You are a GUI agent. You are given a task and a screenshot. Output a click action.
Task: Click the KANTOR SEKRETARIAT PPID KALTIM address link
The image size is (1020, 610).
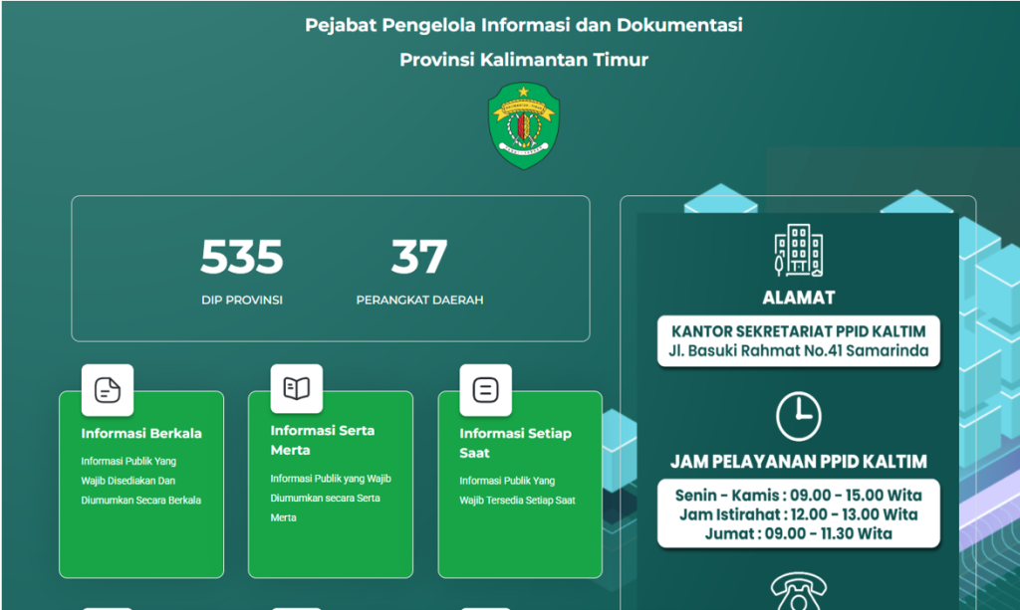click(799, 329)
